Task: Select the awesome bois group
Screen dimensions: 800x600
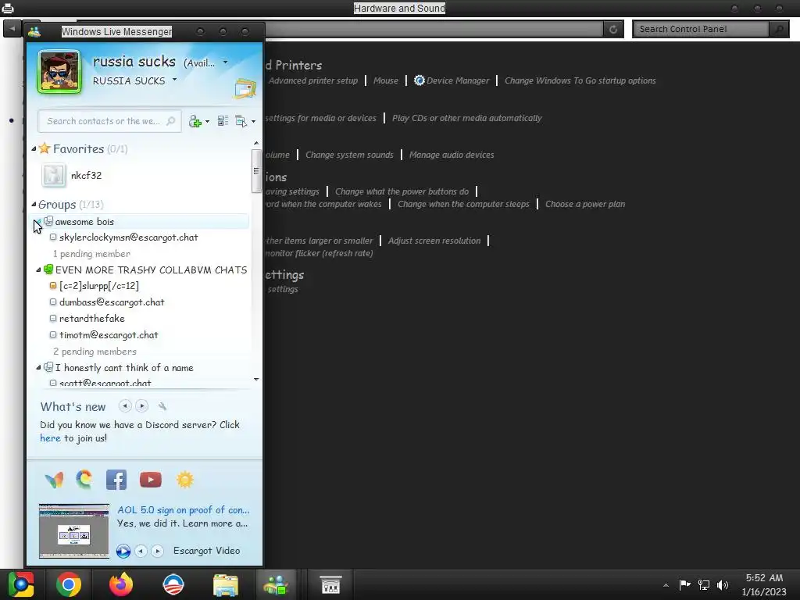Action: pos(141,221)
